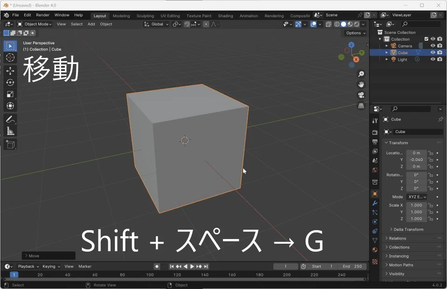This screenshot has width=447, height=289.
Task: Select the Scale tool
Action: click(x=10, y=94)
